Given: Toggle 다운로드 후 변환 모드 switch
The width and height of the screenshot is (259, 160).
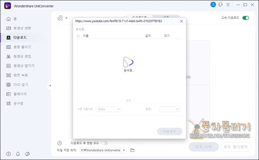Looking at the screenshot, I should tap(105, 143).
